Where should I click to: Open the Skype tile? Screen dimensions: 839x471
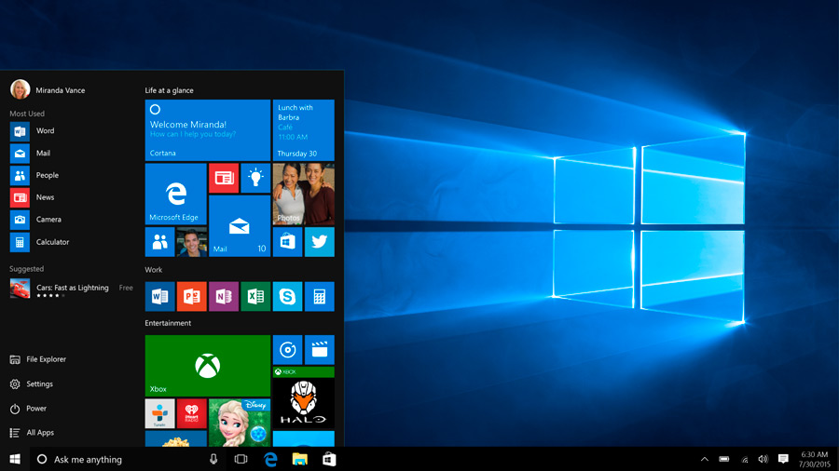pos(287,297)
